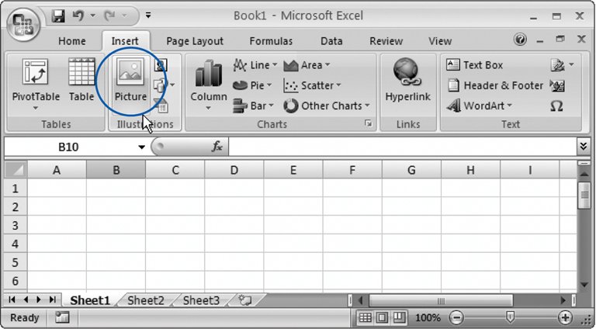Viewport: 596px width, 329px height.
Task: Select cell B10 column header B
Action: point(116,170)
